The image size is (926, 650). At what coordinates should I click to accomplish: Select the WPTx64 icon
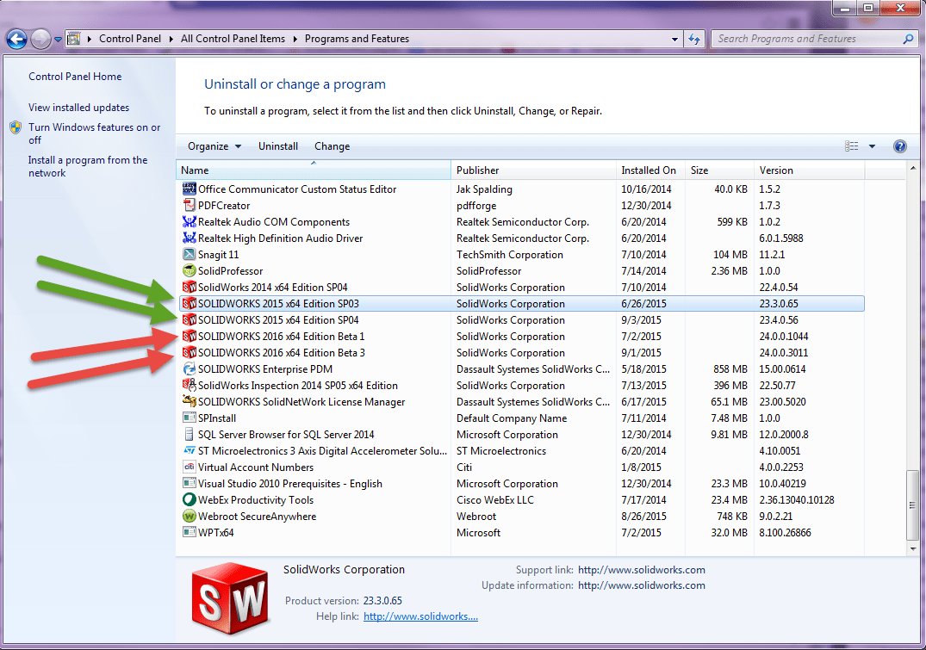pos(189,533)
